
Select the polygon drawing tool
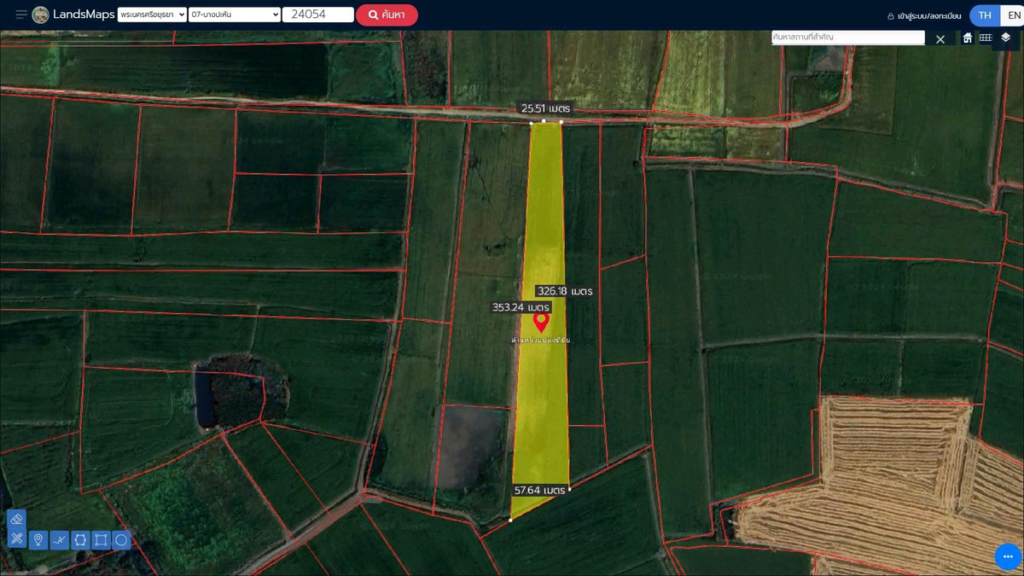point(80,540)
